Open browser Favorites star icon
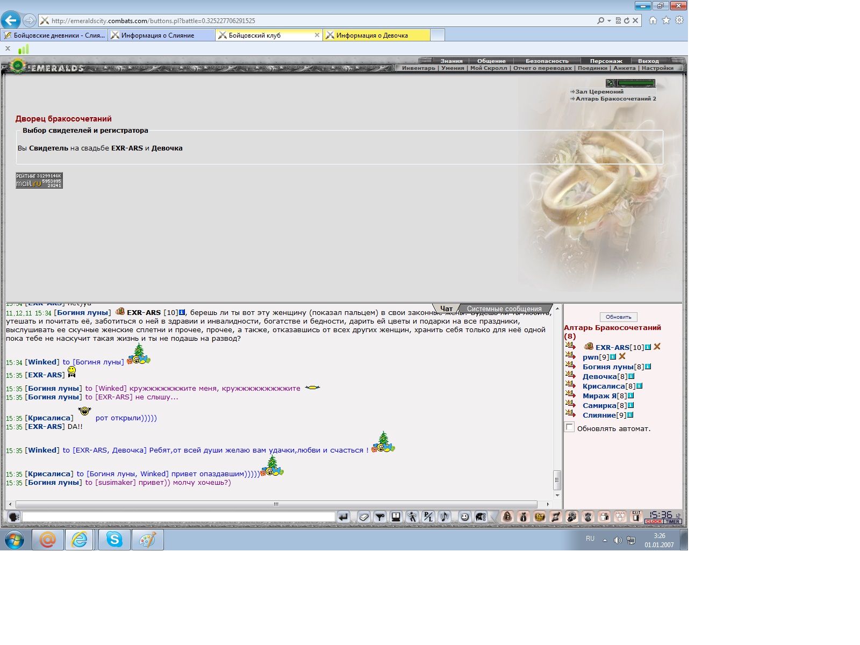 point(666,20)
